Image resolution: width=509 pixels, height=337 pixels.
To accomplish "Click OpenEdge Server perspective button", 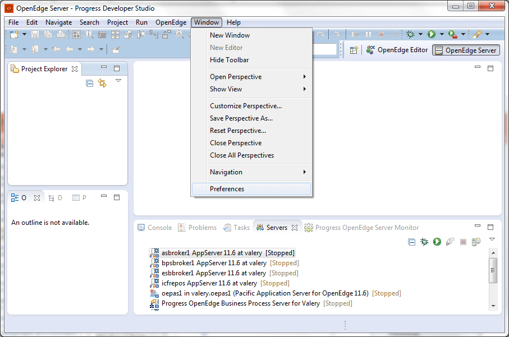I will pyautogui.click(x=466, y=50).
